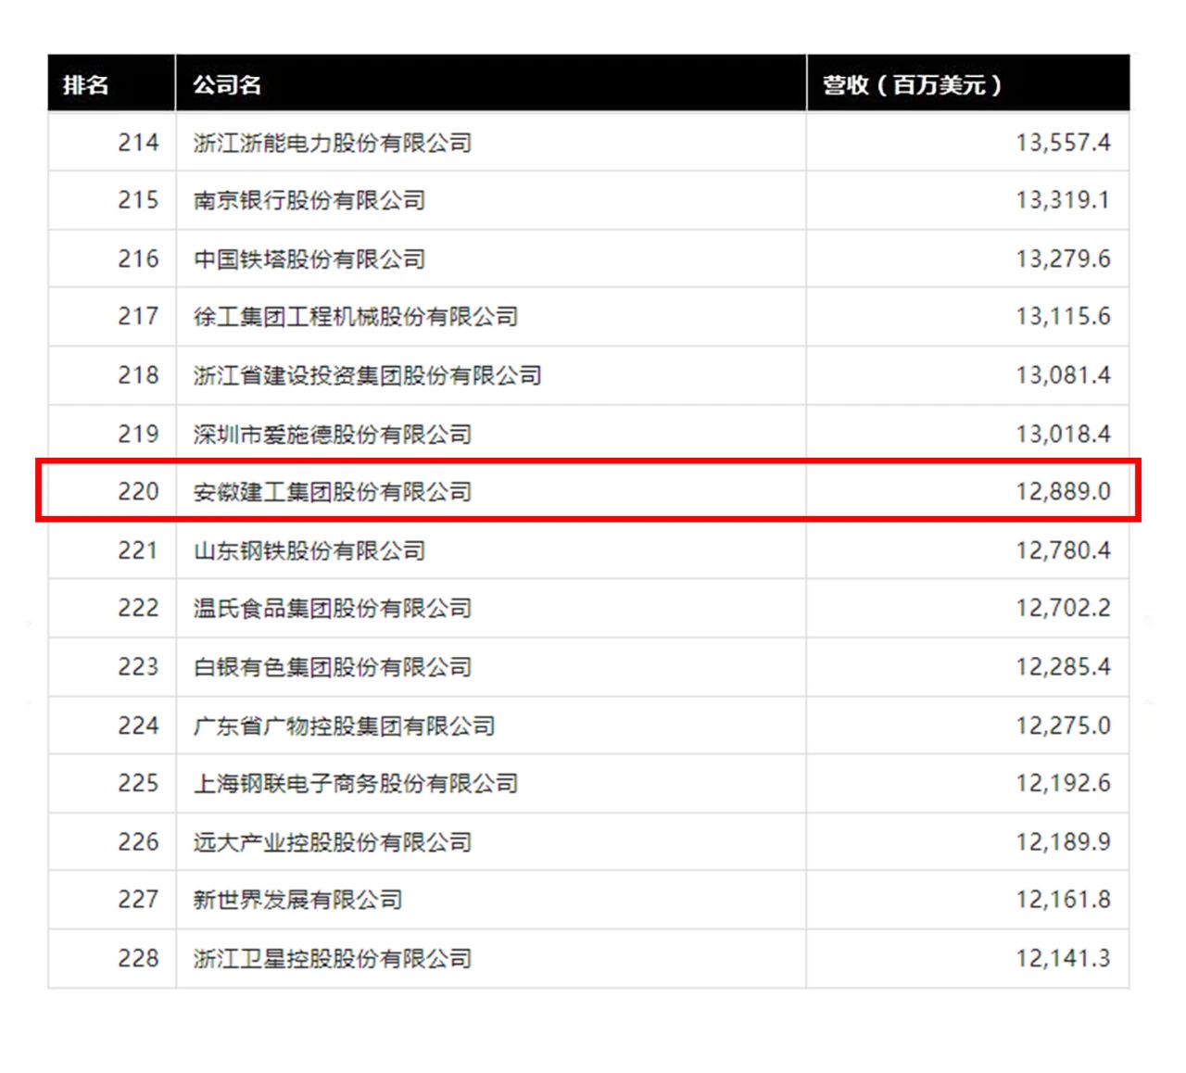The height and width of the screenshot is (1073, 1186).
Task: Click the 营收（百万美元）column header
Action: click(x=912, y=85)
